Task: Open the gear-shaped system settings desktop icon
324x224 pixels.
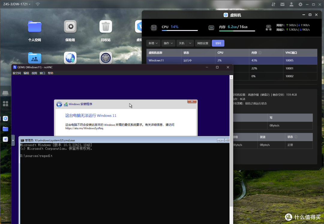Action: pos(106,58)
